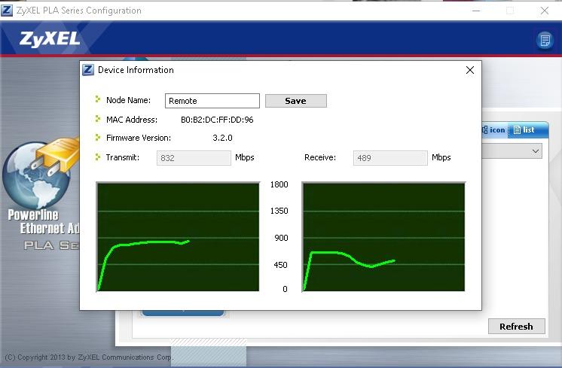The height and width of the screenshot is (368, 562).
Task: Open the round notes icon in ZyXEL header
Action: 545,40
